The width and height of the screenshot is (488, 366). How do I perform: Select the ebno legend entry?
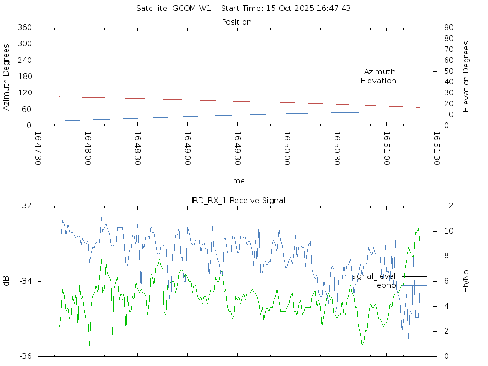(386, 285)
